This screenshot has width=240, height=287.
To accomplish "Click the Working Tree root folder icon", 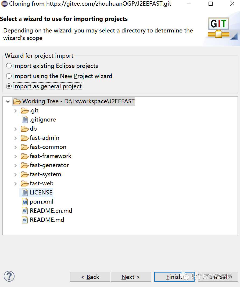I will (17, 101).
